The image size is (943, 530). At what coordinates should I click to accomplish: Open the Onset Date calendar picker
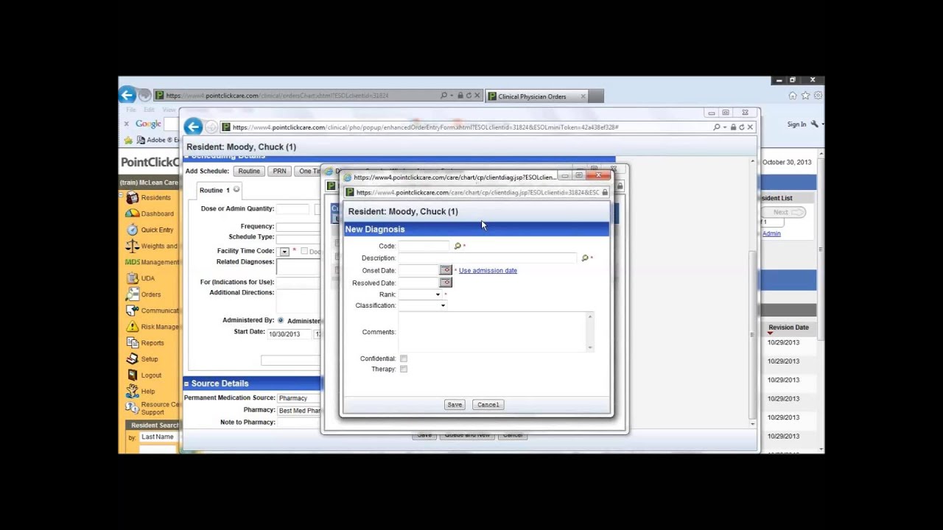point(446,270)
